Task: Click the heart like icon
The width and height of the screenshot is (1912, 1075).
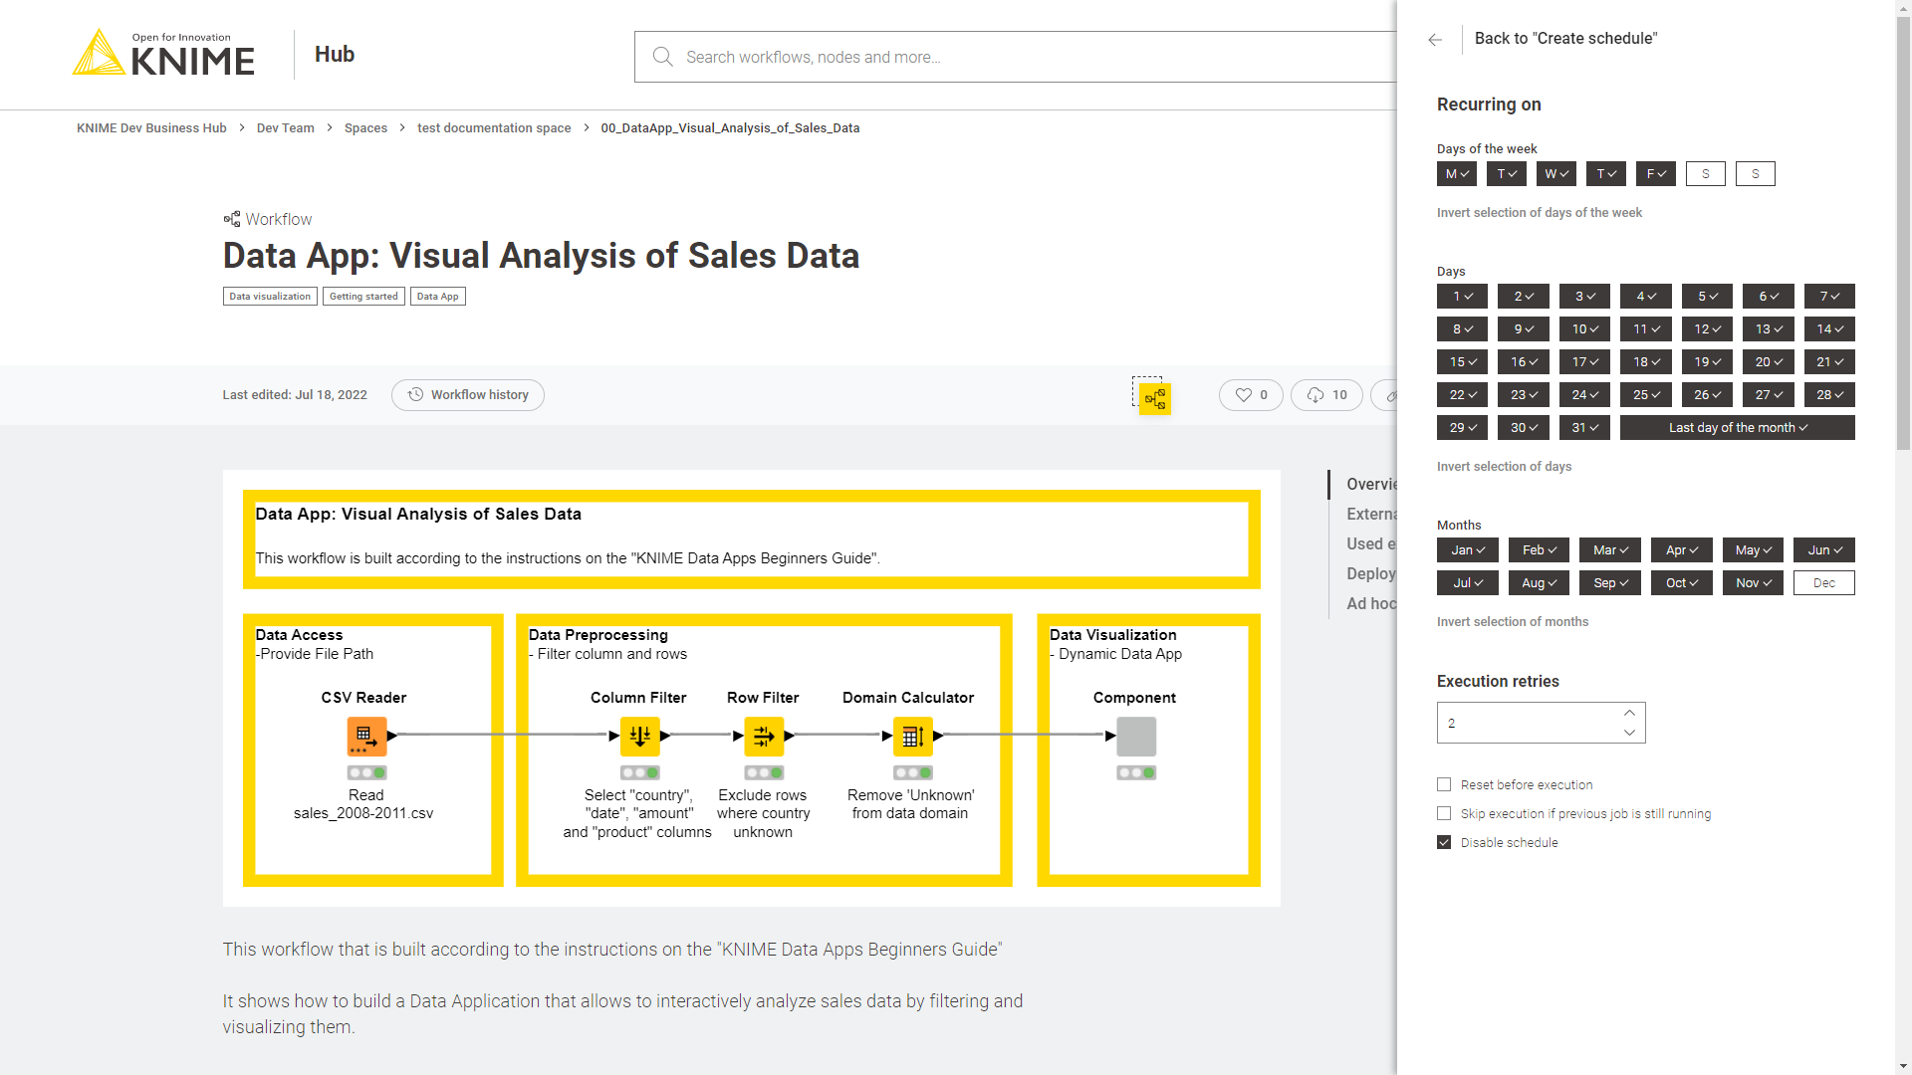Action: [1244, 395]
